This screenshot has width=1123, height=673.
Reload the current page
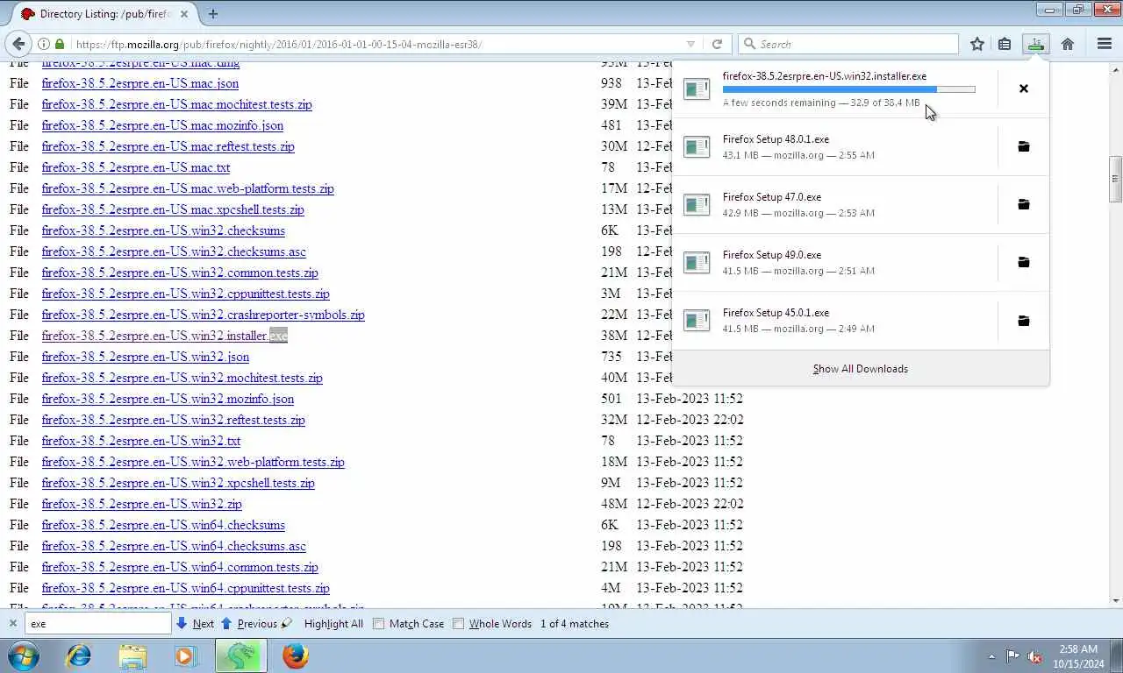click(x=717, y=44)
